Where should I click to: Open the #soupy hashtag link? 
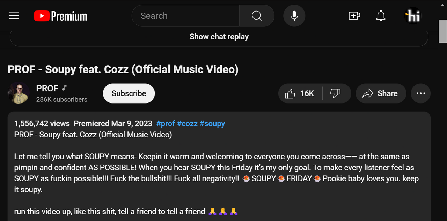pyautogui.click(x=212, y=123)
